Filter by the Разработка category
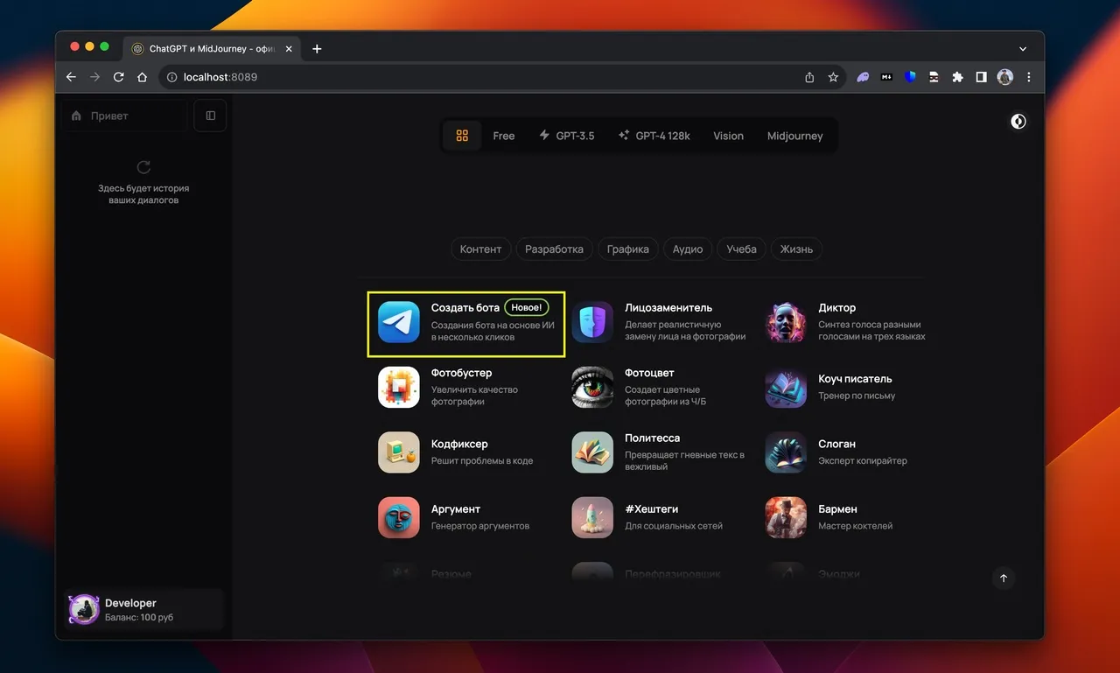The image size is (1120, 673). [x=554, y=249]
